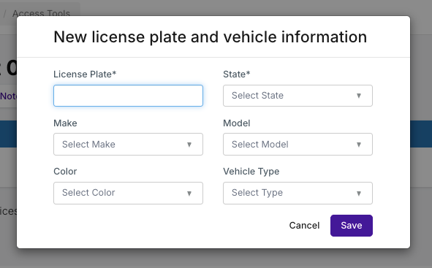432x268 pixels.
Task: Click the License Plate text field
Action: pyautogui.click(x=128, y=96)
